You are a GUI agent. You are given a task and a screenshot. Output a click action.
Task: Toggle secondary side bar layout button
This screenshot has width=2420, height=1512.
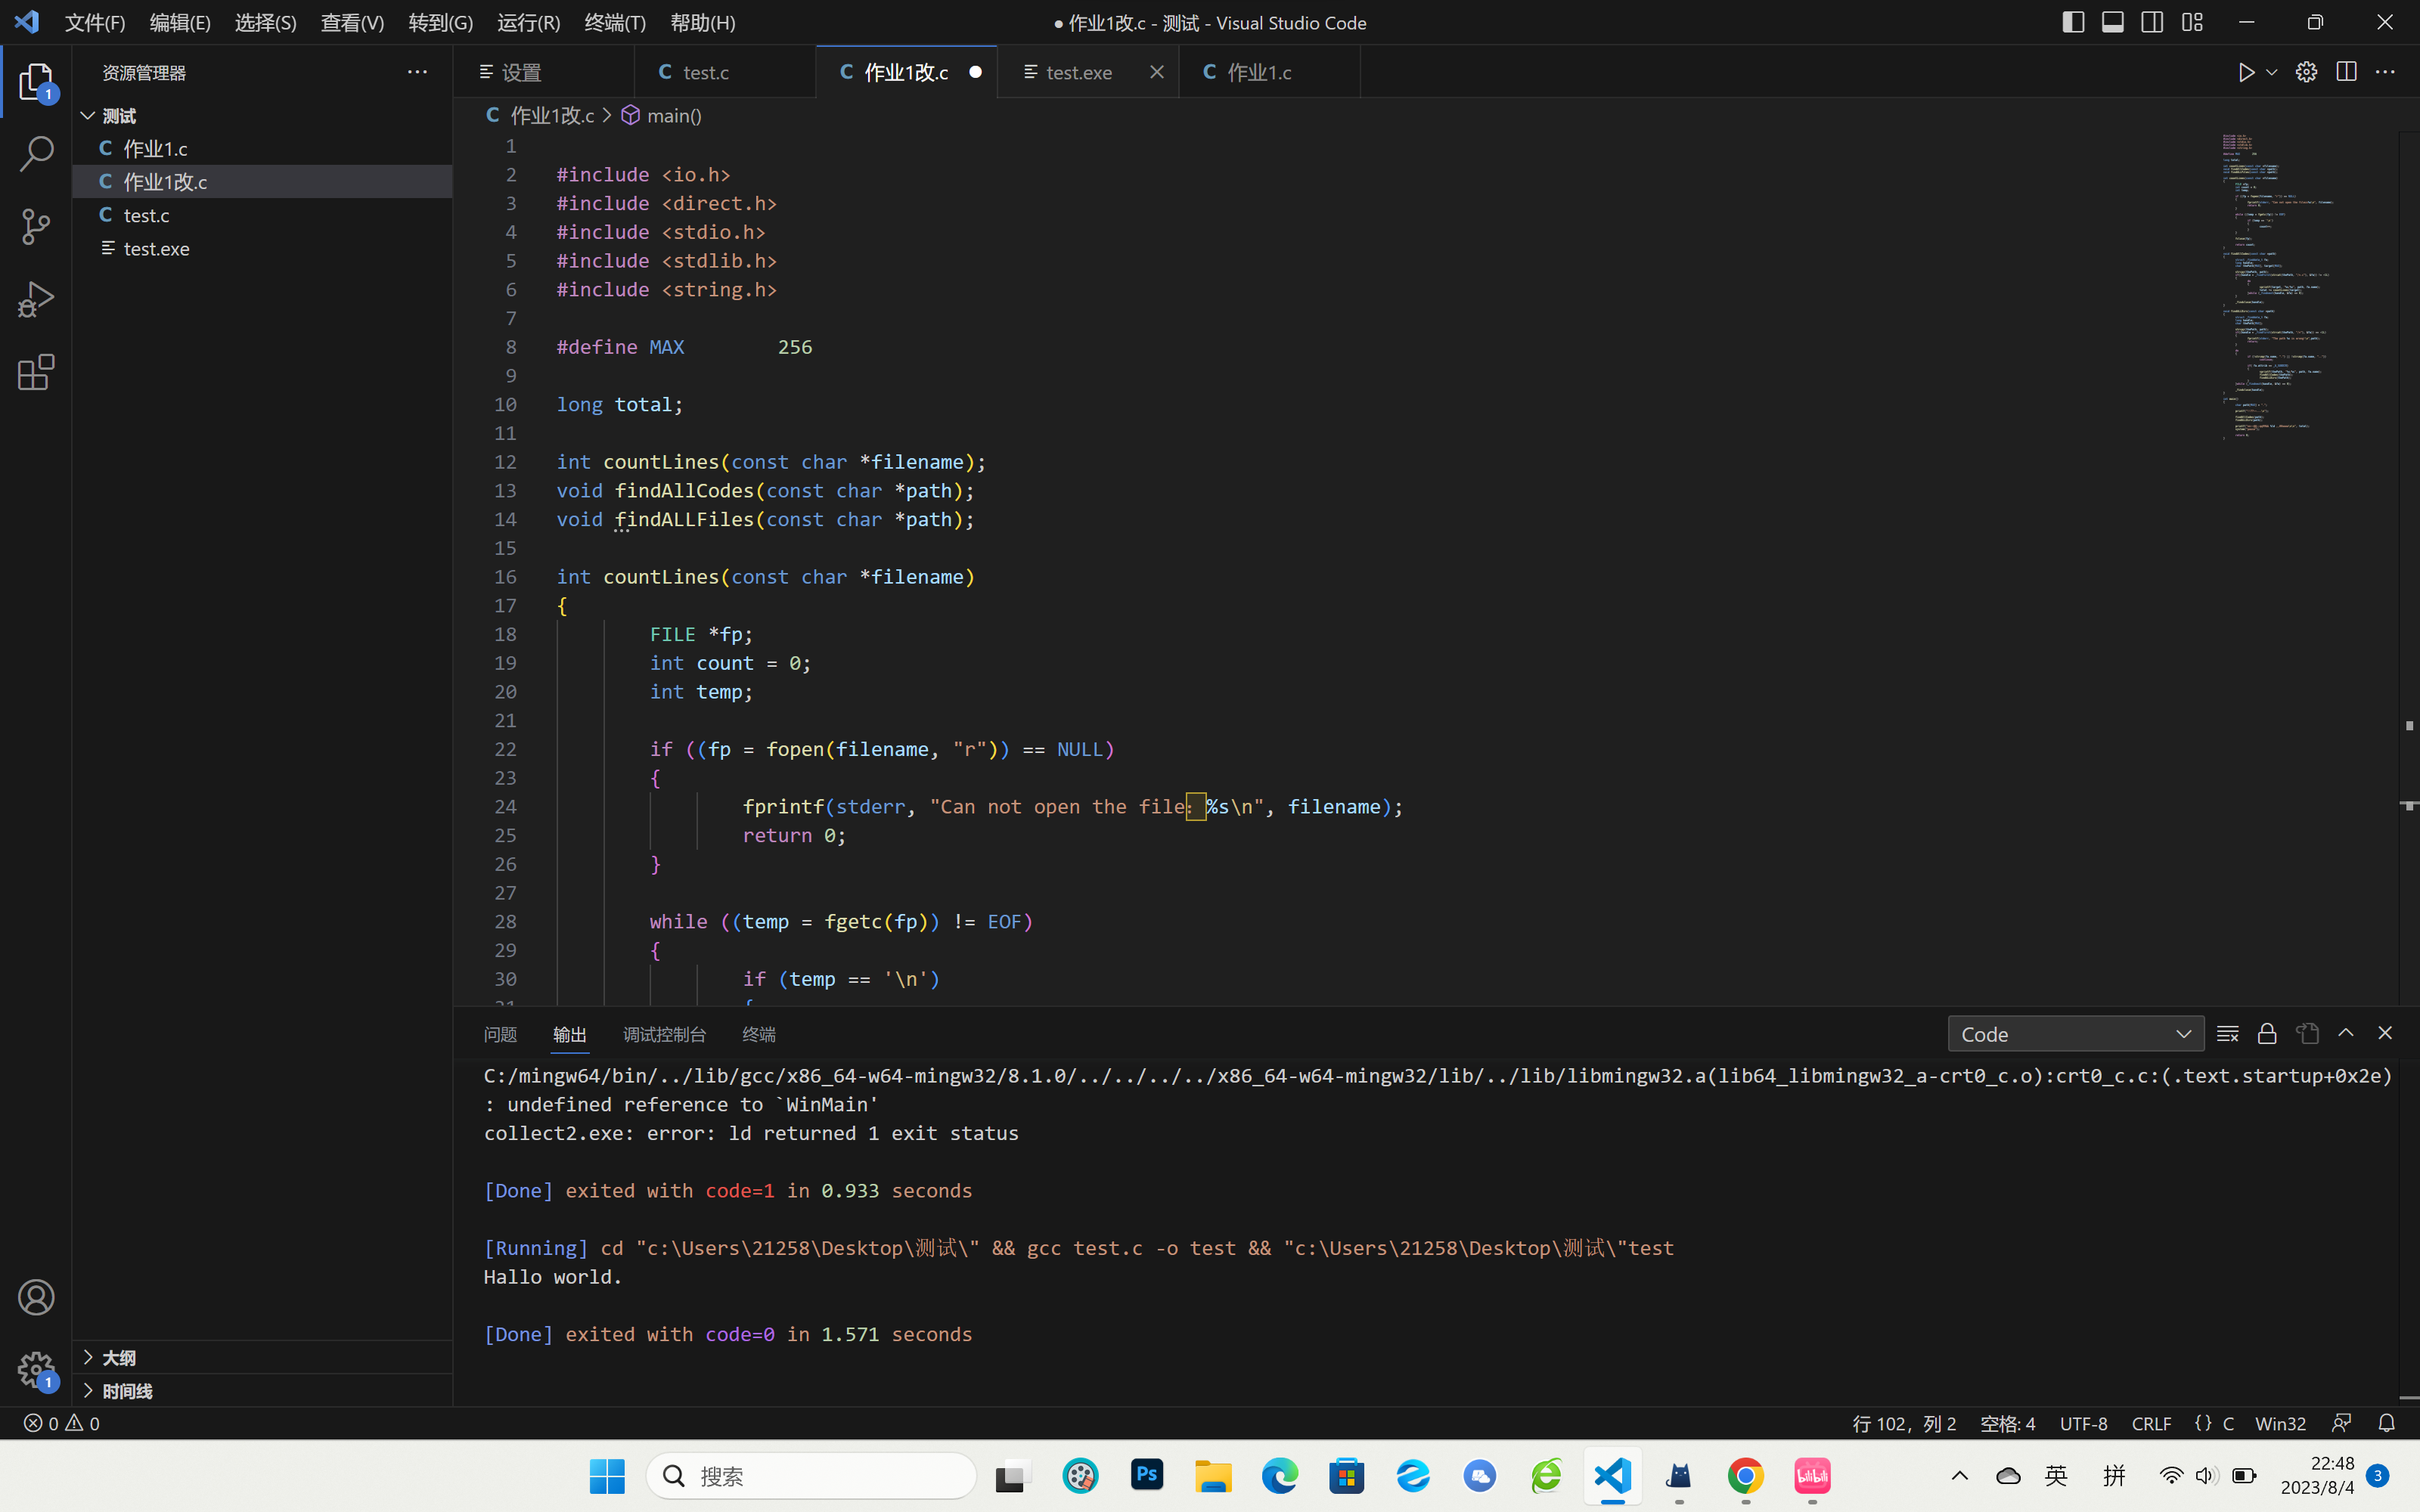(2152, 22)
